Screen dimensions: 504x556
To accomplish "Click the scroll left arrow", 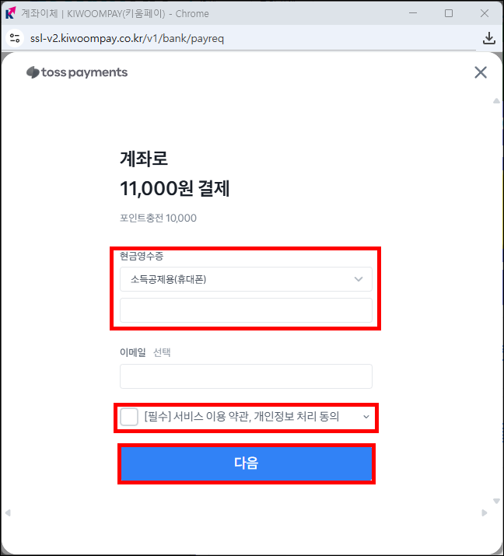I will point(8,512).
